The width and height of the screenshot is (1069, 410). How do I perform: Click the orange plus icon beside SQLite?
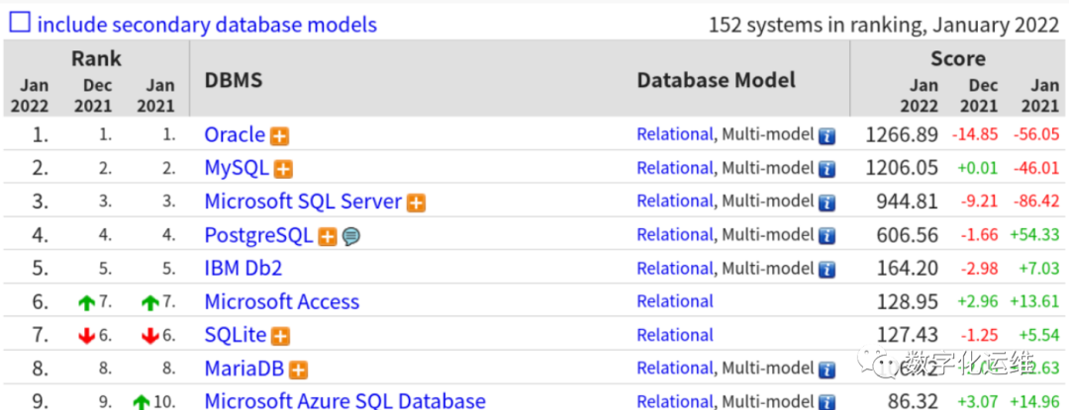(x=281, y=337)
